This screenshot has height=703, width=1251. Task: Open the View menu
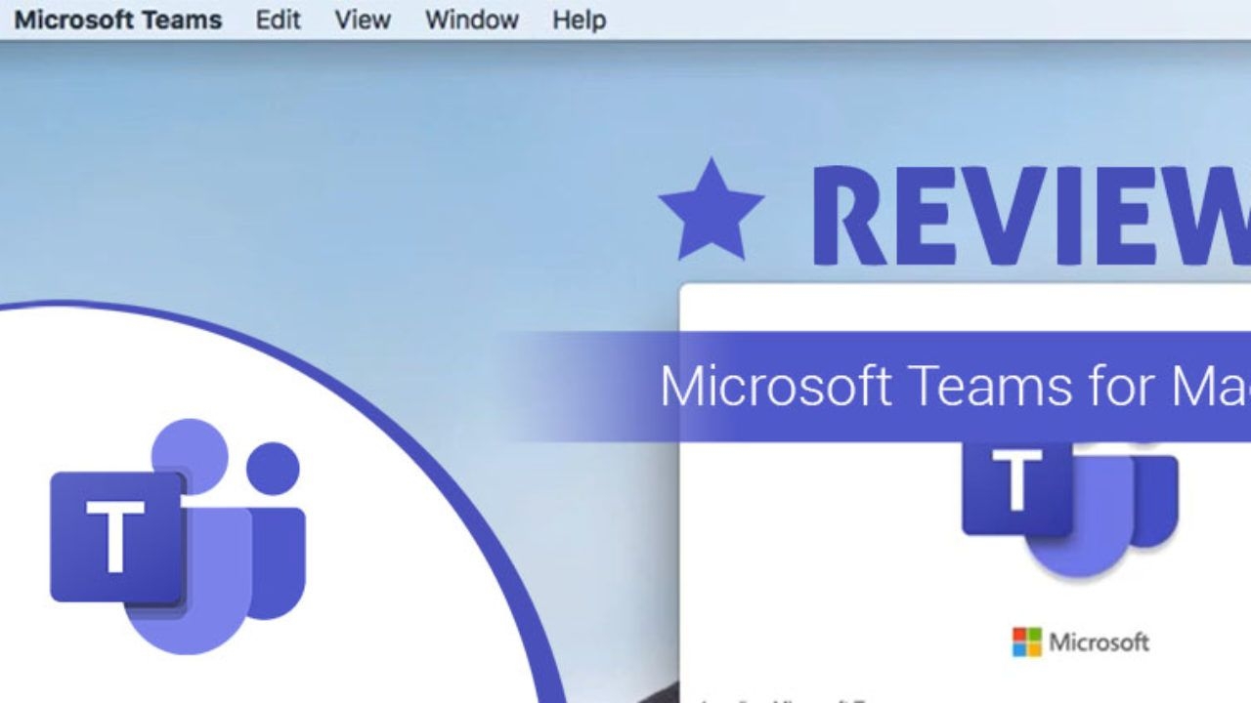point(363,20)
